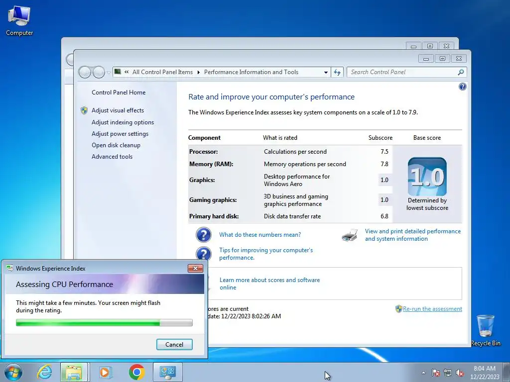Go forward with the Forward arrow button

(x=99, y=72)
